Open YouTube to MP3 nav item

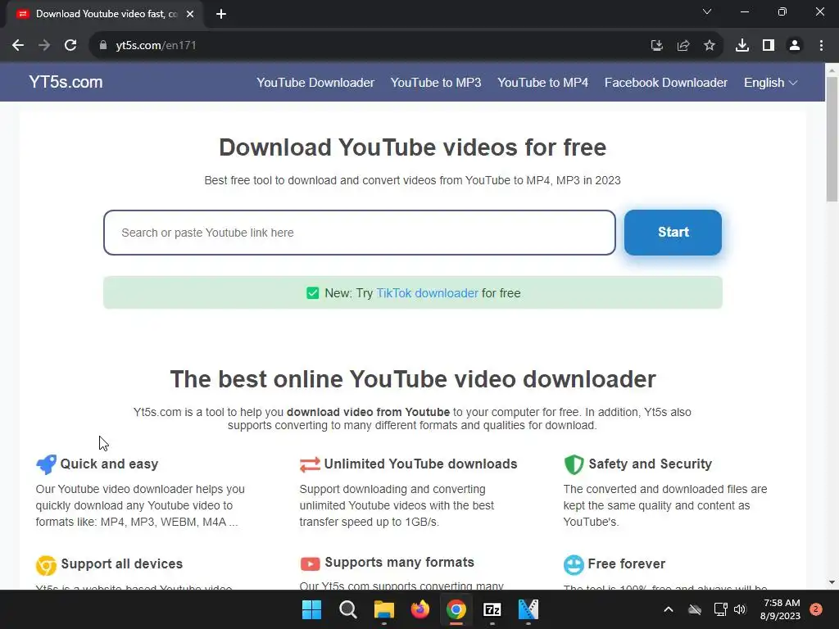coord(436,83)
